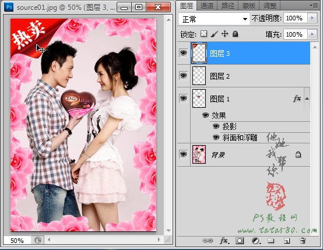Screen dimensions: 323x250
Task: Click the delete layer trash icon
Action: (303, 241)
